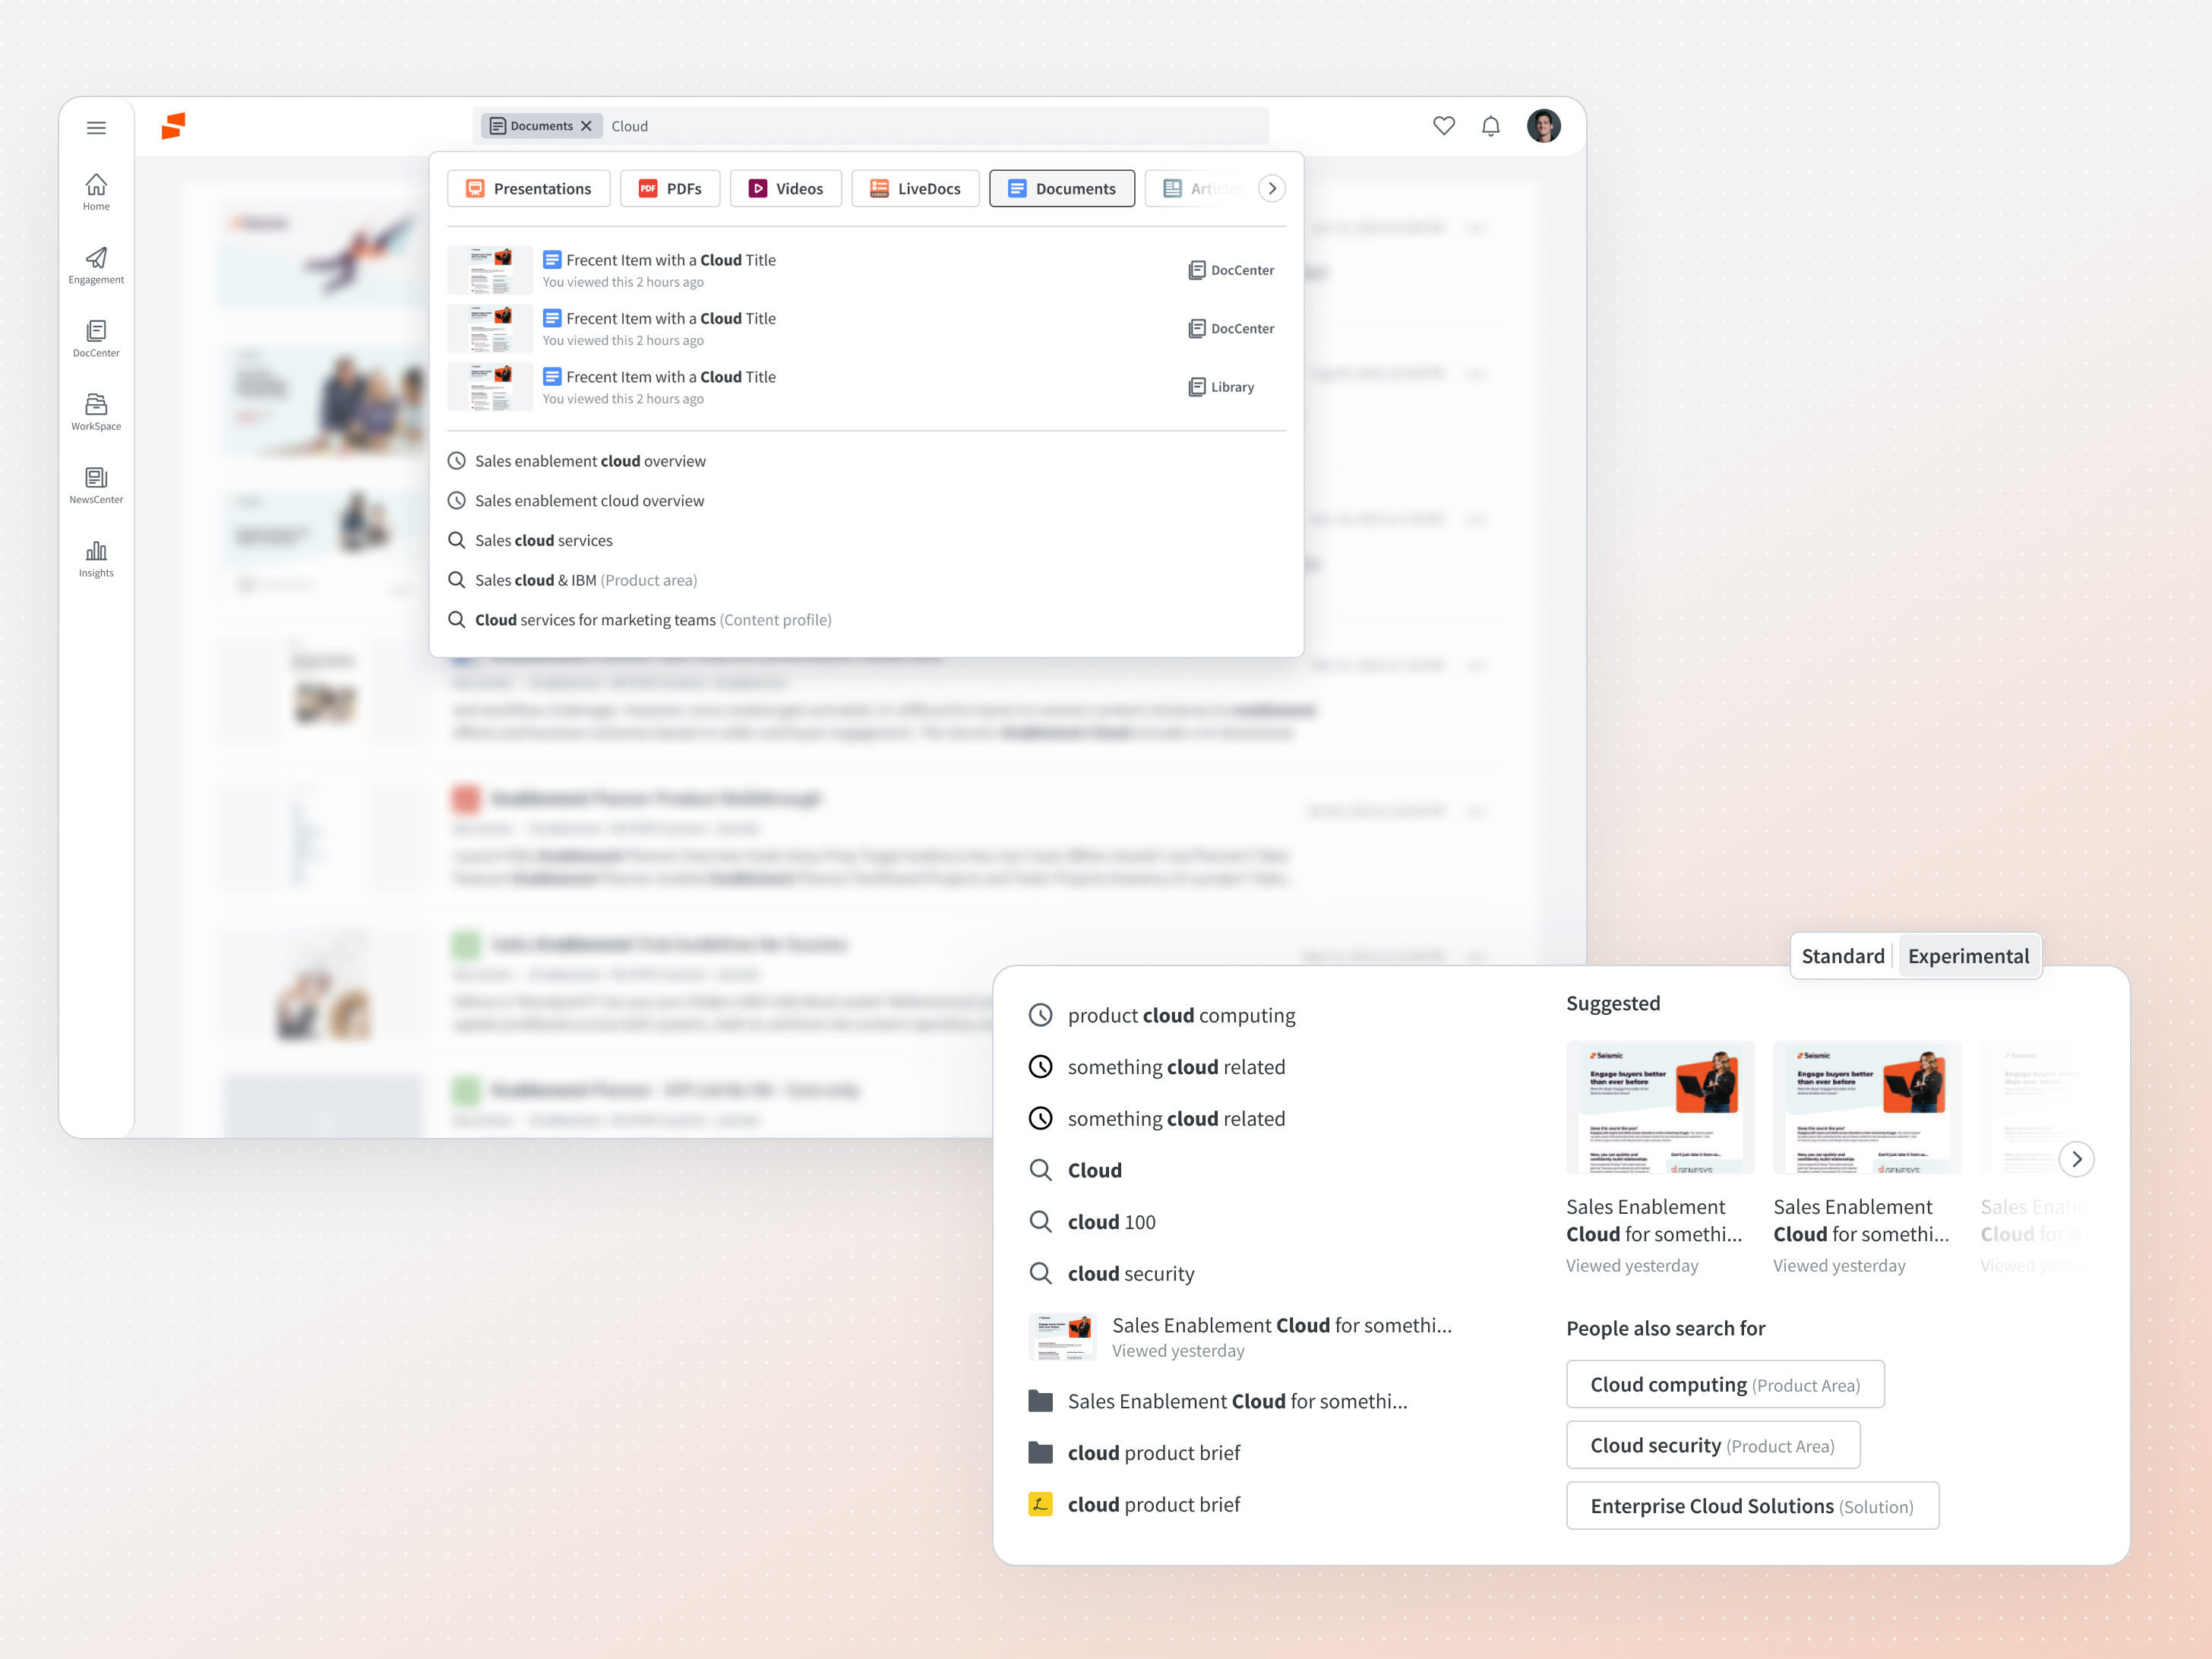Open the Sales Enablement Cloud suggested thumbnail

(x=1660, y=1107)
